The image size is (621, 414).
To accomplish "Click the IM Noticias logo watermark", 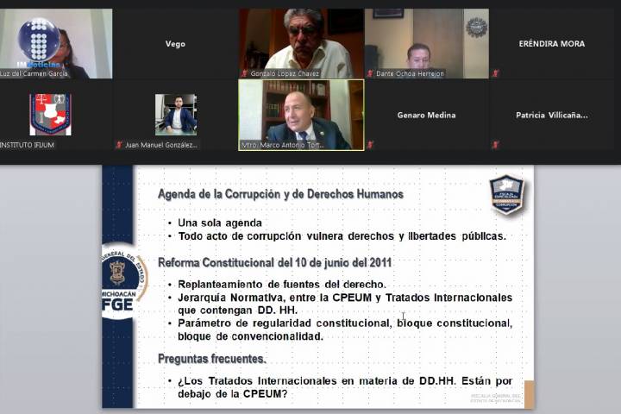I will click(39, 43).
